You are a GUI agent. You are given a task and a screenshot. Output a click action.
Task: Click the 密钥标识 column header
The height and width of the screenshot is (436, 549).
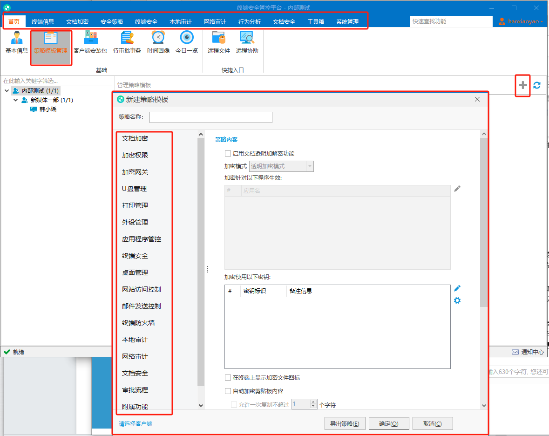[263, 291]
